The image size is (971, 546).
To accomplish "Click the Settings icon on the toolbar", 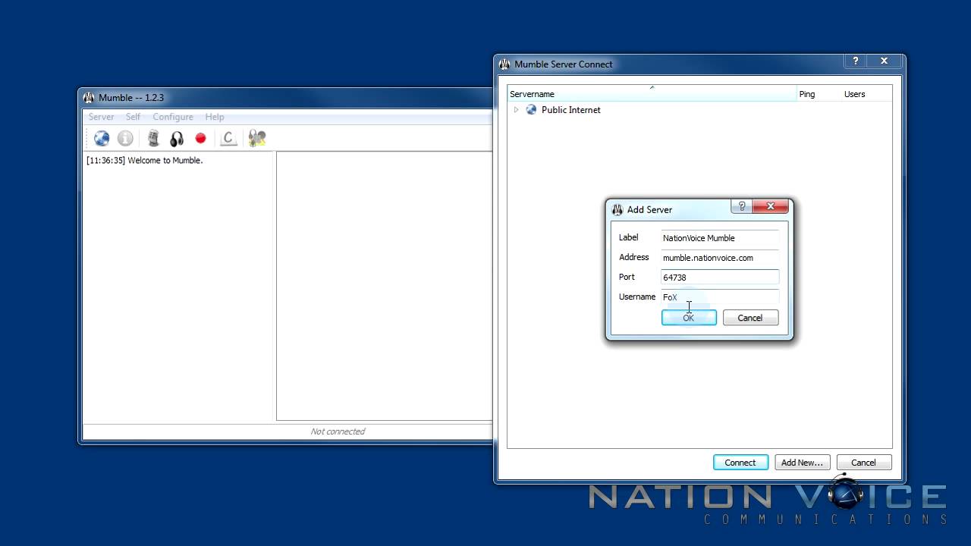I will point(256,138).
